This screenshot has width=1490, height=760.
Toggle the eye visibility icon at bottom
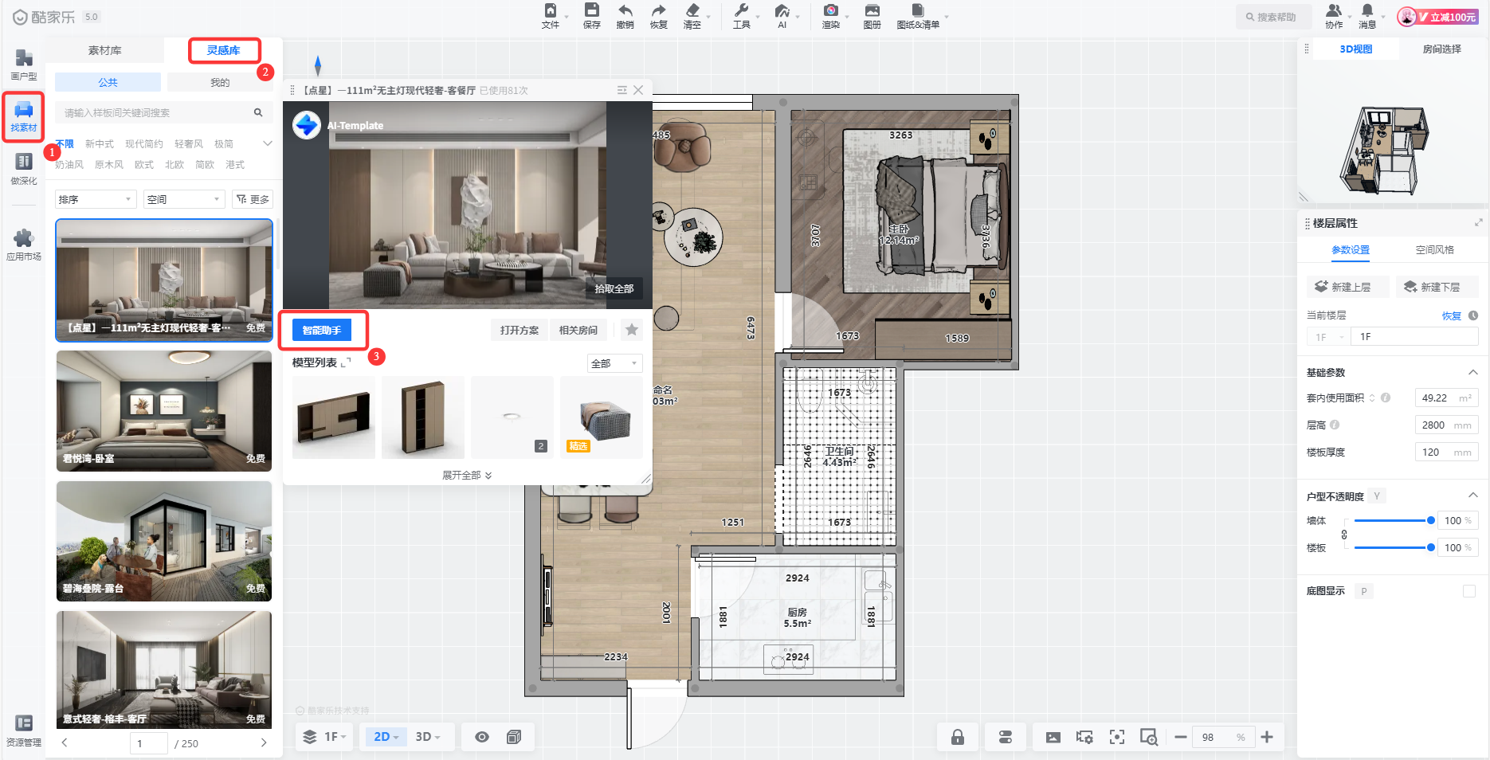pos(482,737)
